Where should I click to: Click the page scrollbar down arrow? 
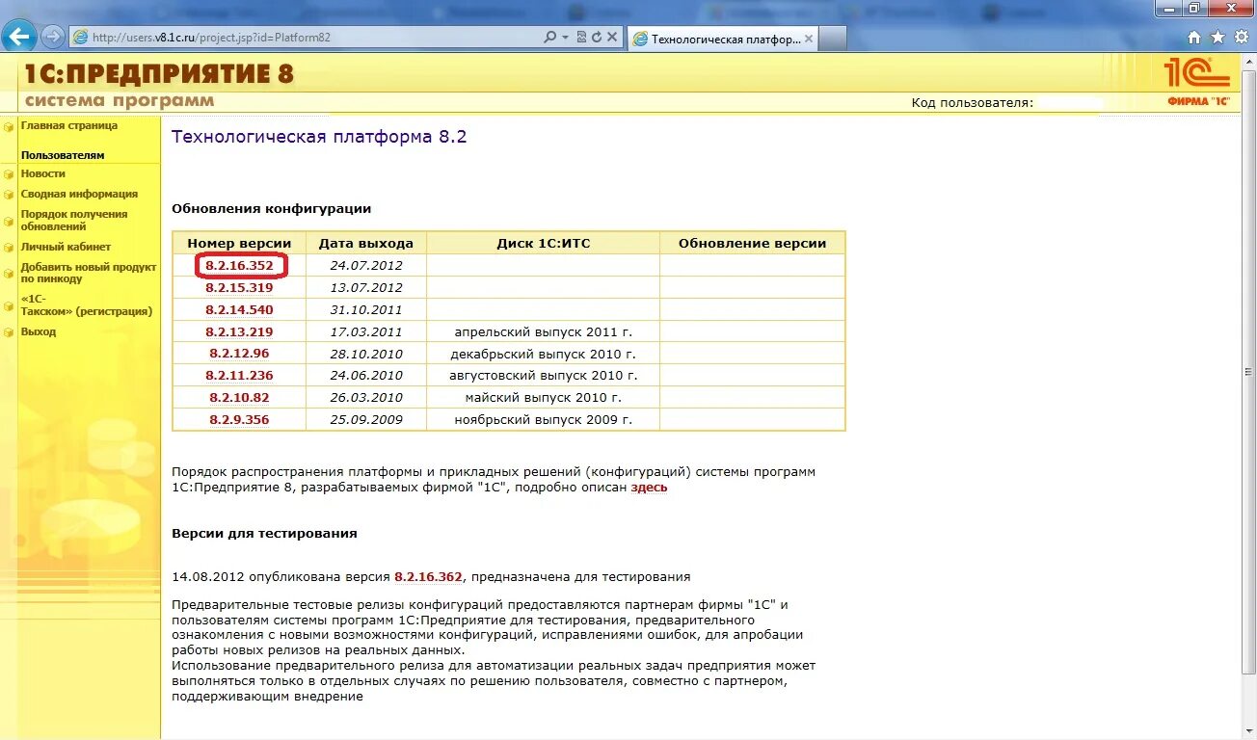click(1249, 732)
